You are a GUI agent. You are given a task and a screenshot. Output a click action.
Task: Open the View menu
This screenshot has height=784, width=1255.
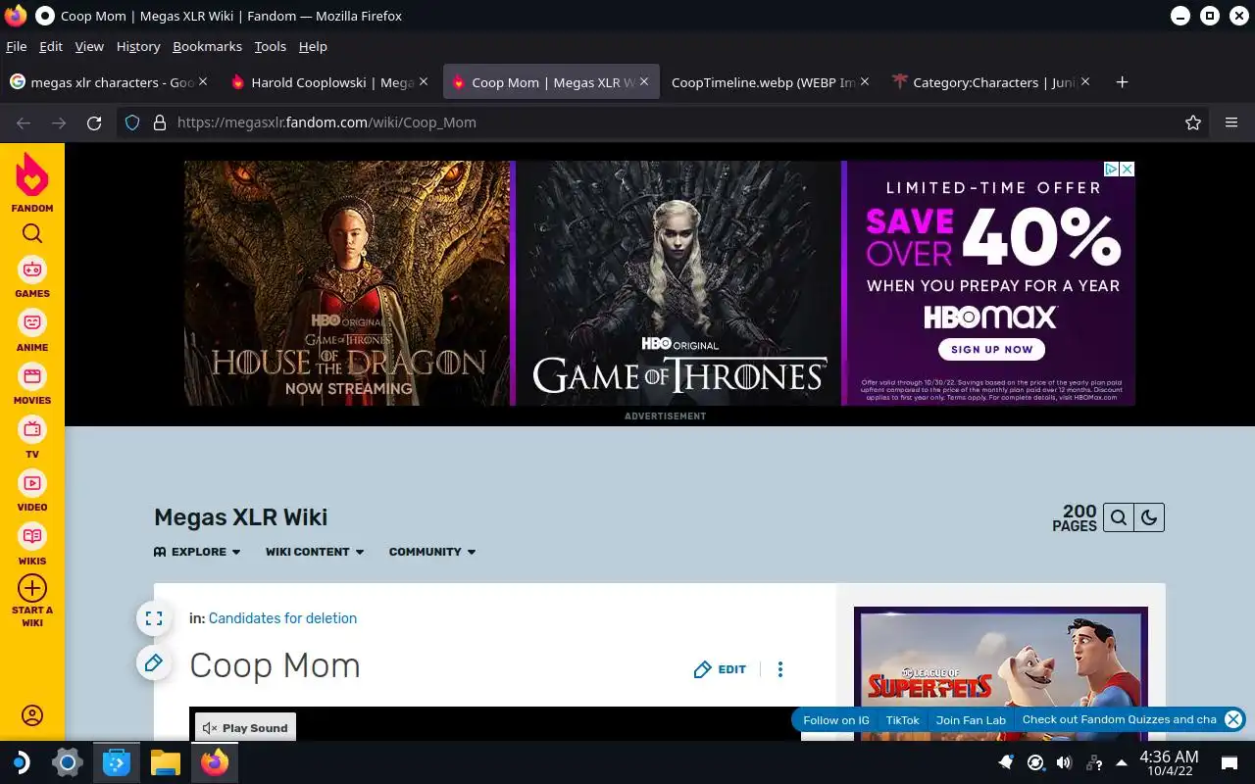pos(89,46)
